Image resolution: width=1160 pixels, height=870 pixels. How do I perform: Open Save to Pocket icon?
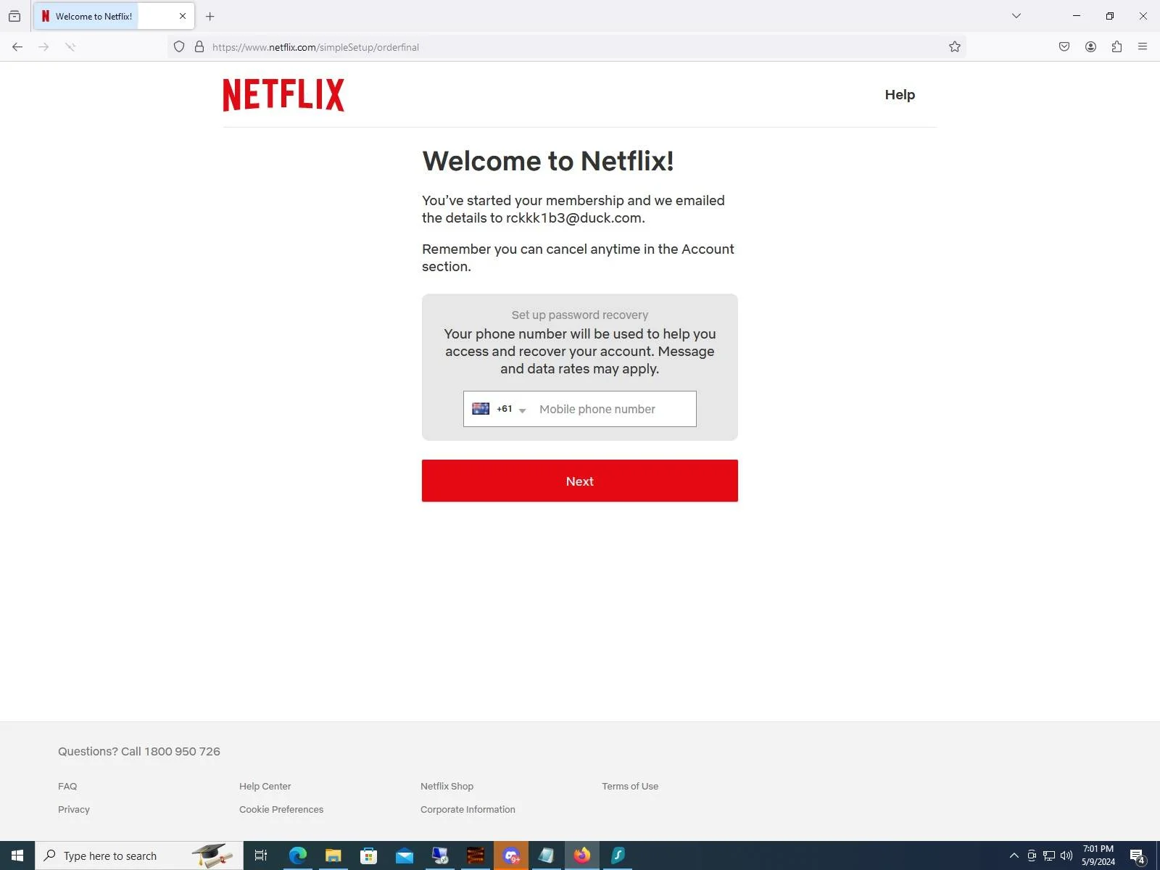[1064, 47]
